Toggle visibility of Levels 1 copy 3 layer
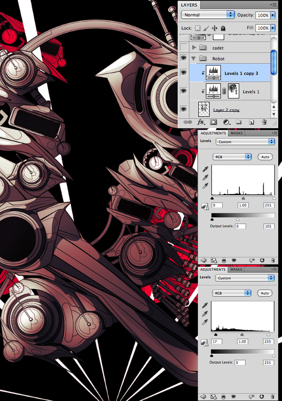The width and height of the screenshot is (282, 401). (x=183, y=73)
